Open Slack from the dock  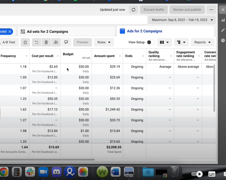(x=30, y=172)
